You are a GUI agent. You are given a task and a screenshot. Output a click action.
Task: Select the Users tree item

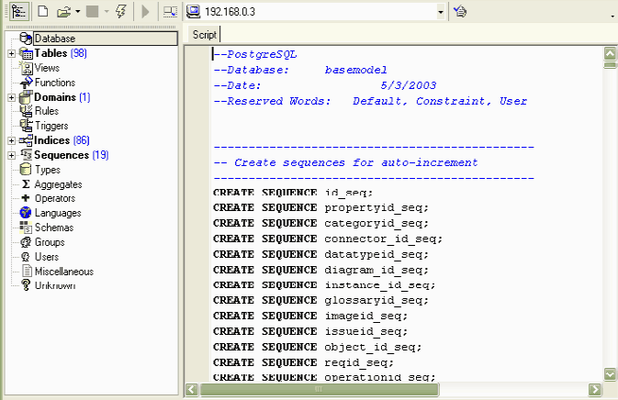[47, 257]
